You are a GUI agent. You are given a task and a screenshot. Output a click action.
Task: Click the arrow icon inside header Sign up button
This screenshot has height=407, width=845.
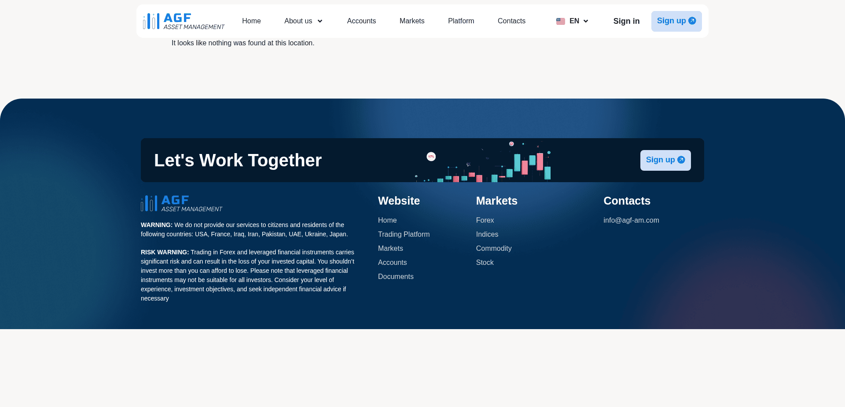tap(692, 21)
